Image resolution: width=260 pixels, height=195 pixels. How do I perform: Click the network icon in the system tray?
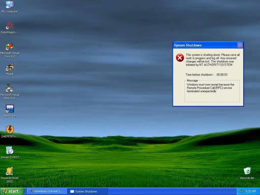click(241, 191)
